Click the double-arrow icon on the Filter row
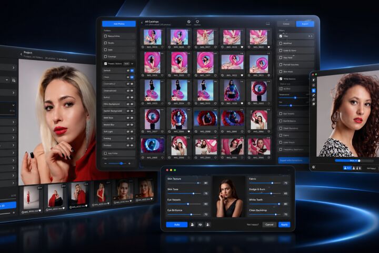This screenshot has width=379, height=253. [311, 36]
